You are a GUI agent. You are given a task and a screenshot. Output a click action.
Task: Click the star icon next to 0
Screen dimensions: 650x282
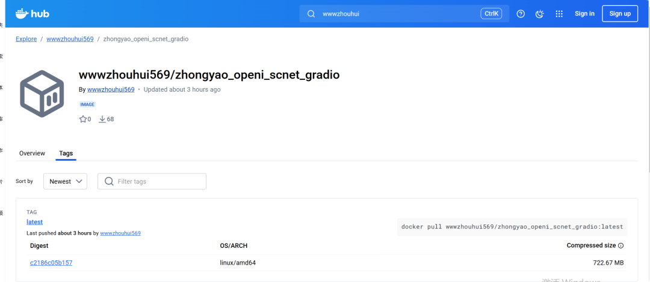pos(83,119)
